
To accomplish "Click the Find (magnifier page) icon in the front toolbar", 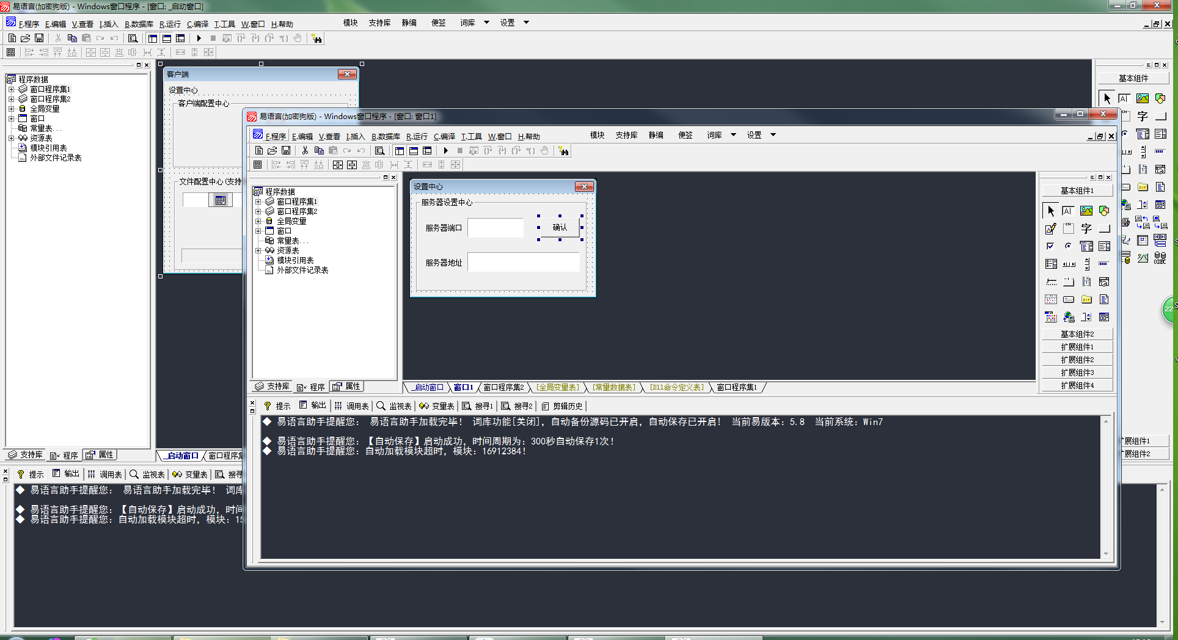I will coord(379,151).
